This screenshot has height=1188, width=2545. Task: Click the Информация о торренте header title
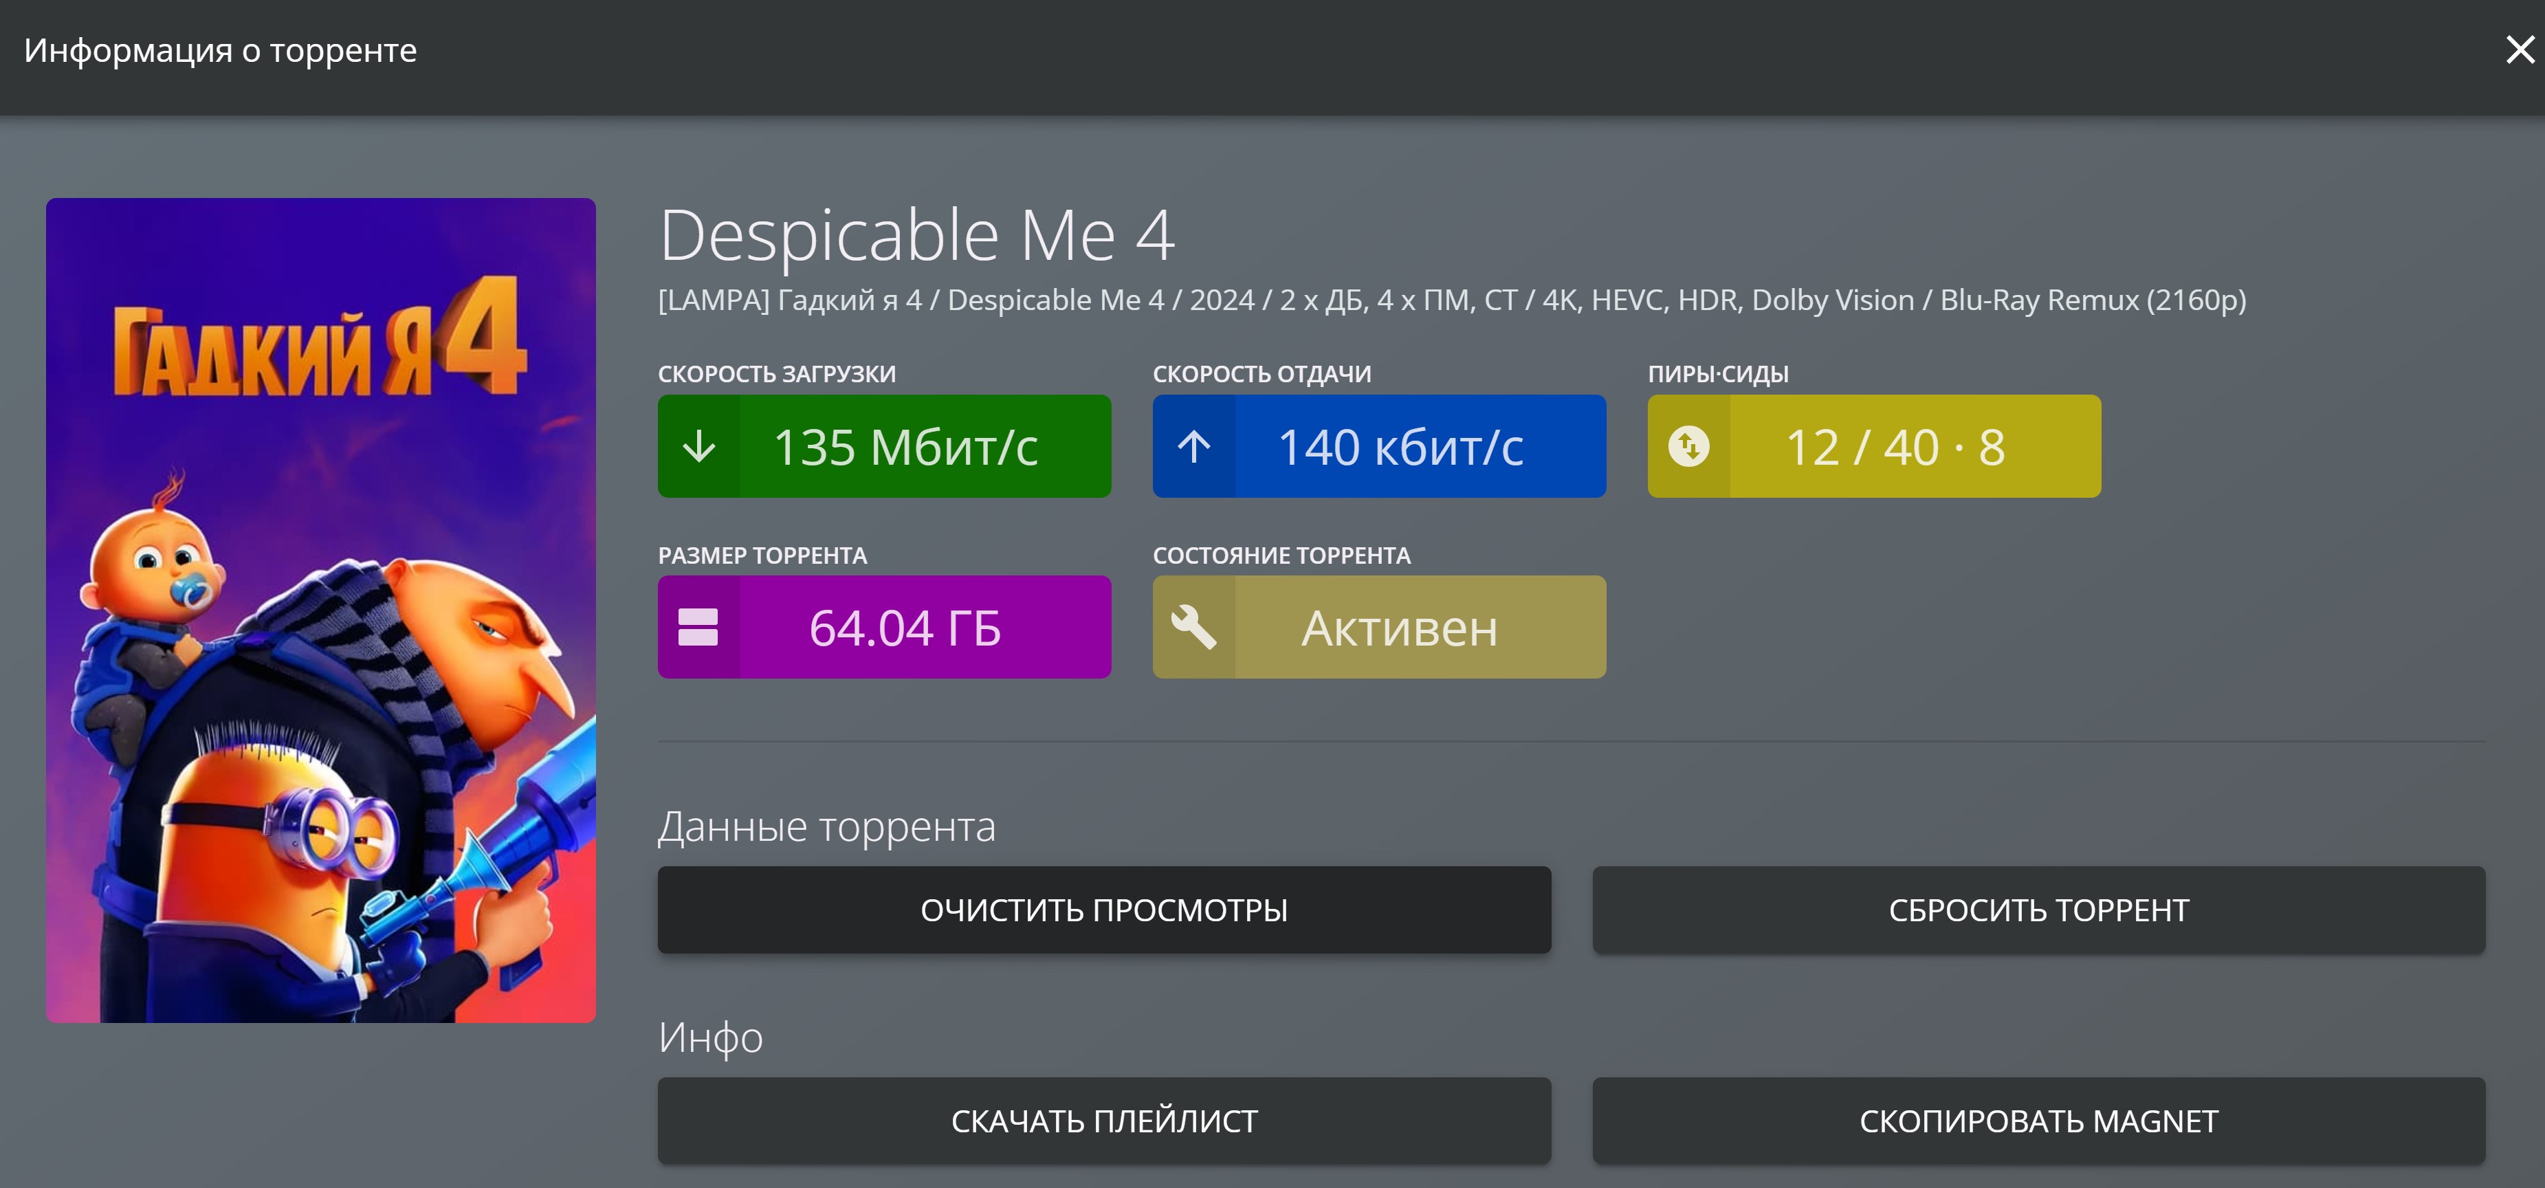(220, 50)
